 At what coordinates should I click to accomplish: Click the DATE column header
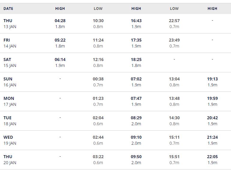tap(8, 9)
